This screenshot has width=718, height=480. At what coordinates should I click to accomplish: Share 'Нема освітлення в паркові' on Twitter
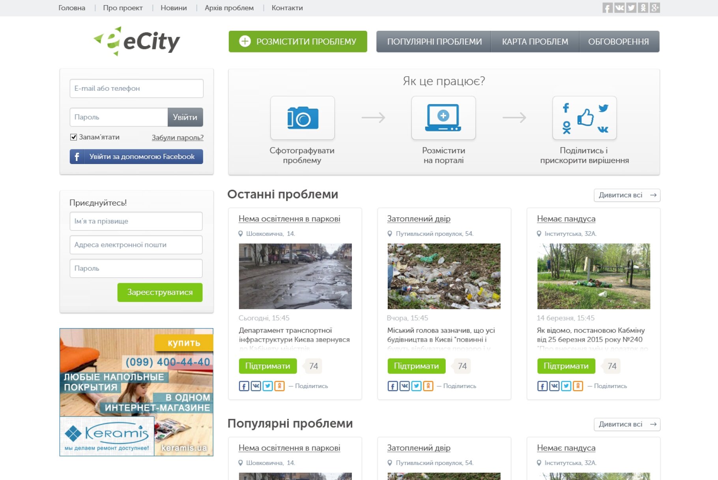coord(267,386)
